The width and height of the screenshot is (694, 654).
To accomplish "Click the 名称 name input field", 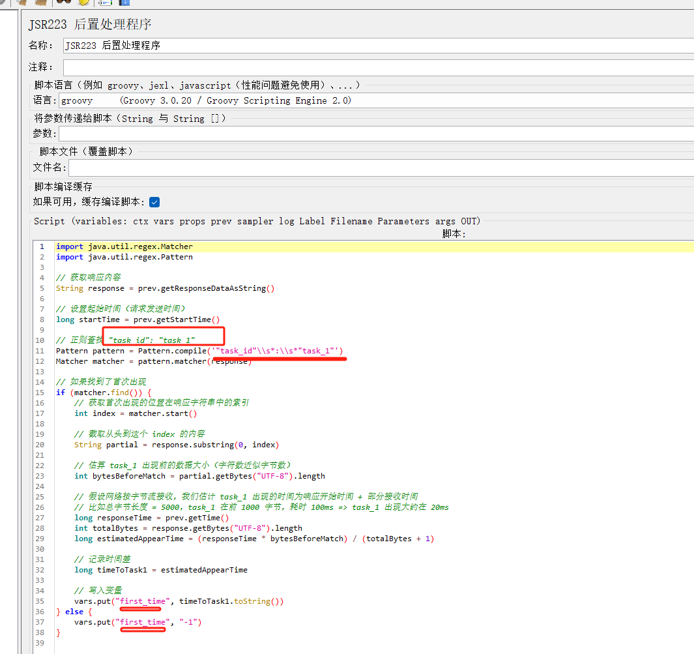I will click(x=379, y=46).
